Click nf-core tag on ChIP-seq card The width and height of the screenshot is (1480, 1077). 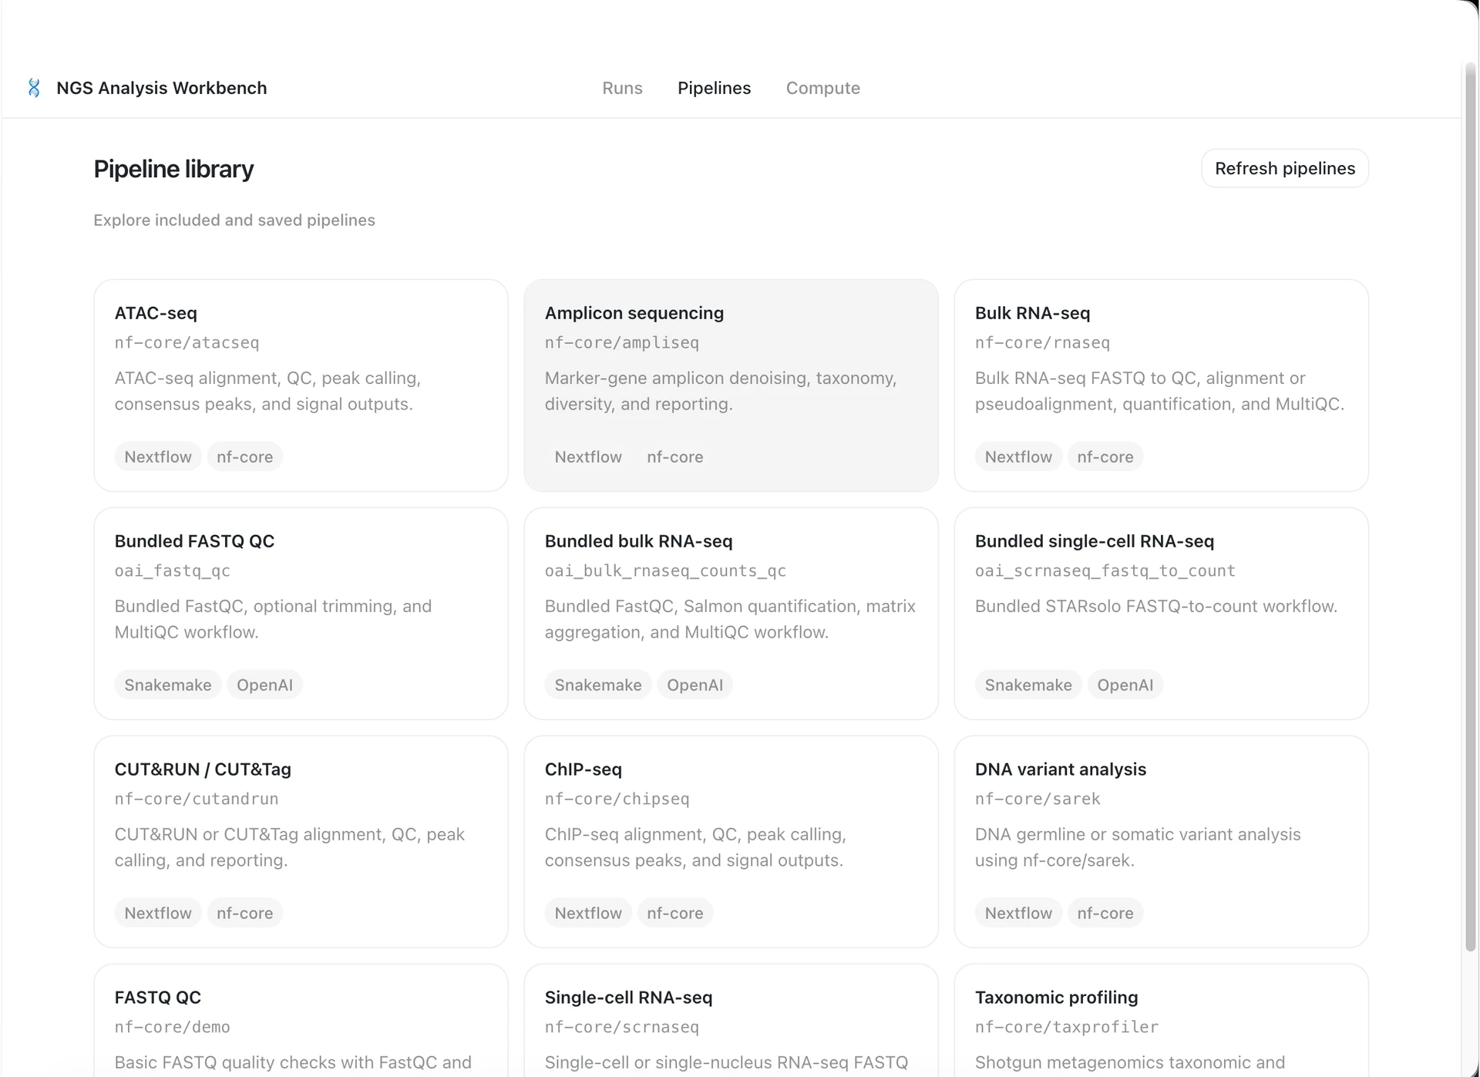(x=674, y=913)
